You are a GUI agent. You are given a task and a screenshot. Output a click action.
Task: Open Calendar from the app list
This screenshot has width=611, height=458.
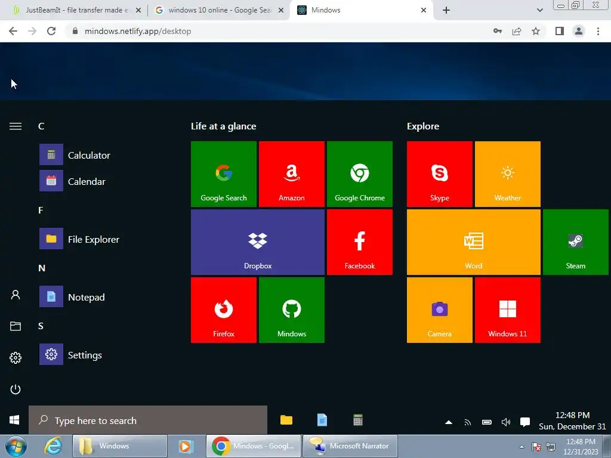click(72, 181)
